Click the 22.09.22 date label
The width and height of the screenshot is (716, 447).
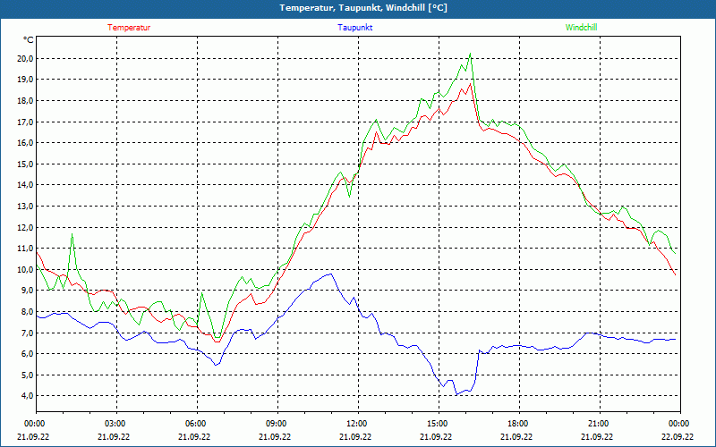(678, 437)
